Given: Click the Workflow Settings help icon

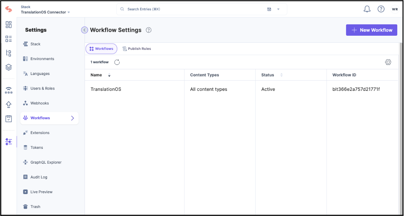Looking at the screenshot, I should [x=149, y=30].
